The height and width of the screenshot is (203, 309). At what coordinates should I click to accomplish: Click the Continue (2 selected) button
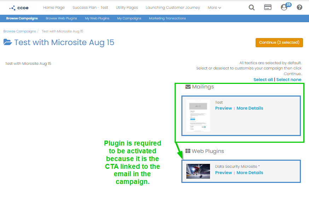279,42
